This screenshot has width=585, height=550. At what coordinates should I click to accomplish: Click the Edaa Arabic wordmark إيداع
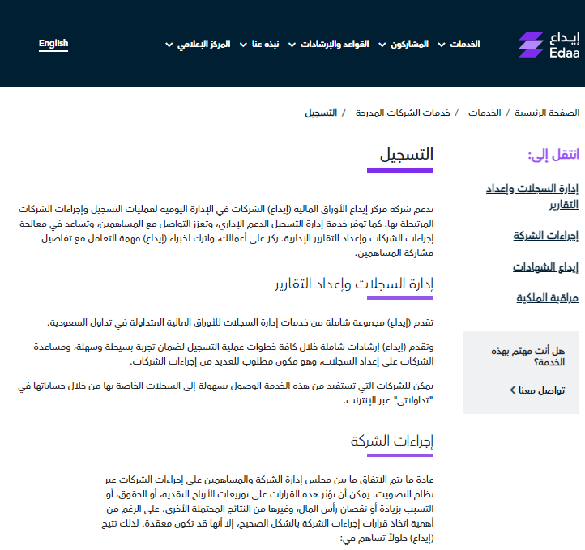565,37
